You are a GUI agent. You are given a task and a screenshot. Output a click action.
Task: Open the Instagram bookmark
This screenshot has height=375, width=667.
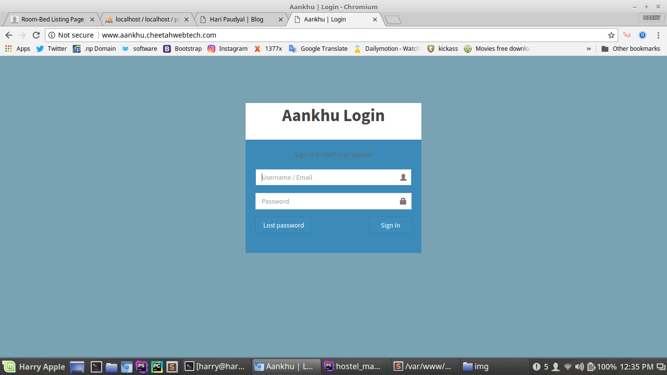coord(228,48)
